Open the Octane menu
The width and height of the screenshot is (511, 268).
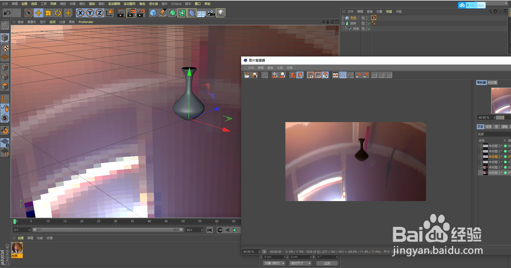[x=176, y=4]
